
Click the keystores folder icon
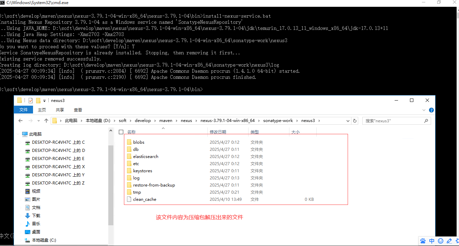[129, 171]
